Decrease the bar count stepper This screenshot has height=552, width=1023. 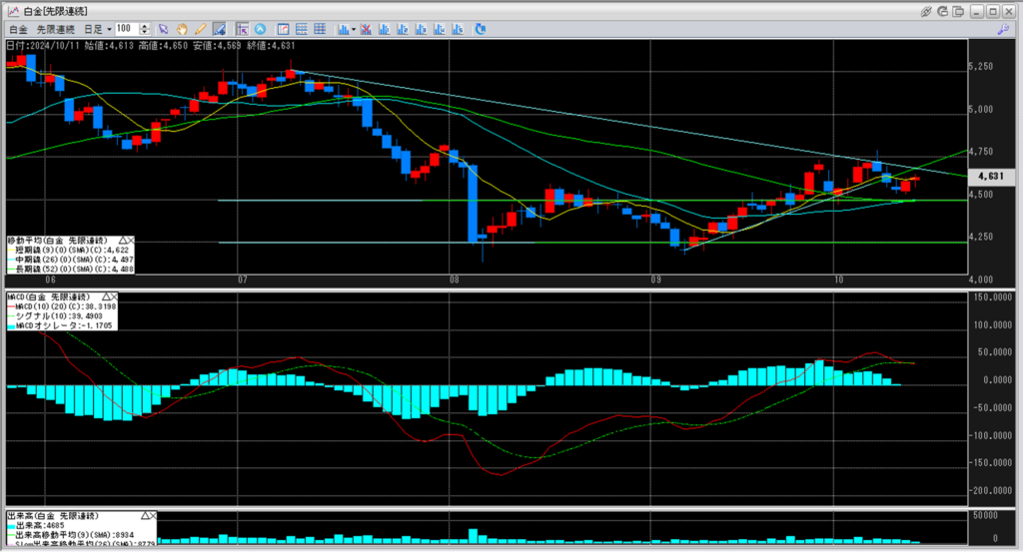[145, 32]
